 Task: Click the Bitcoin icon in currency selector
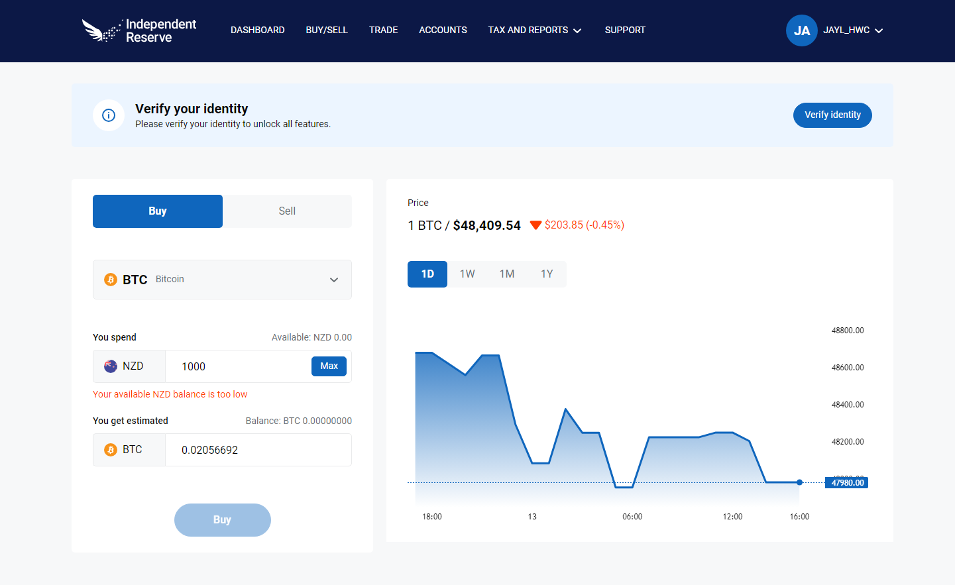111,280
